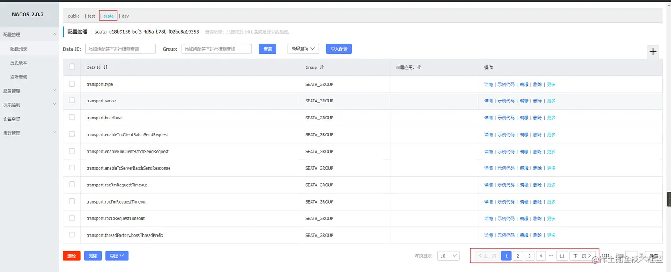Image resolution: width=671 pixels, height=272 pixels.
Task: Go to page 4
Action: (541, 256)
